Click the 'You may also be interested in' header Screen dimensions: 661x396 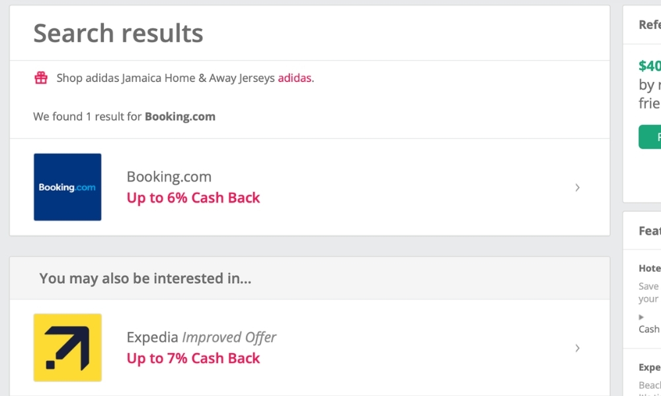tap(146, 279)
